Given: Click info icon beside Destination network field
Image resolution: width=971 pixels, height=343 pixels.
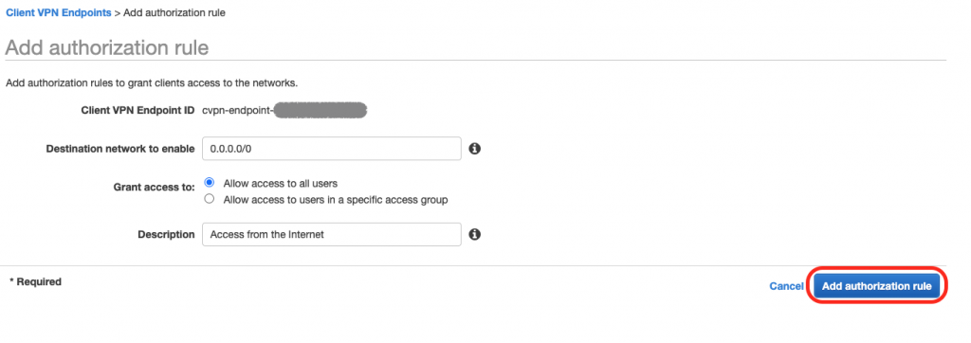Looking at the screenshot, I should click(475, 149).
